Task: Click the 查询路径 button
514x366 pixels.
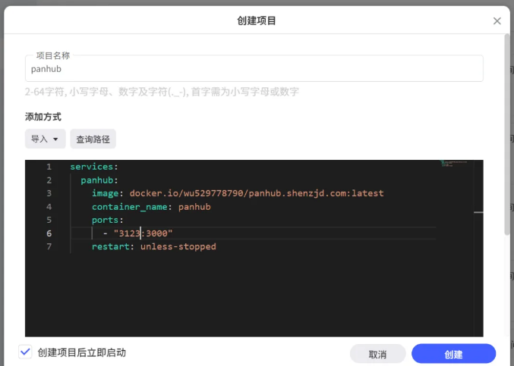Action: (x=93, y=139)
